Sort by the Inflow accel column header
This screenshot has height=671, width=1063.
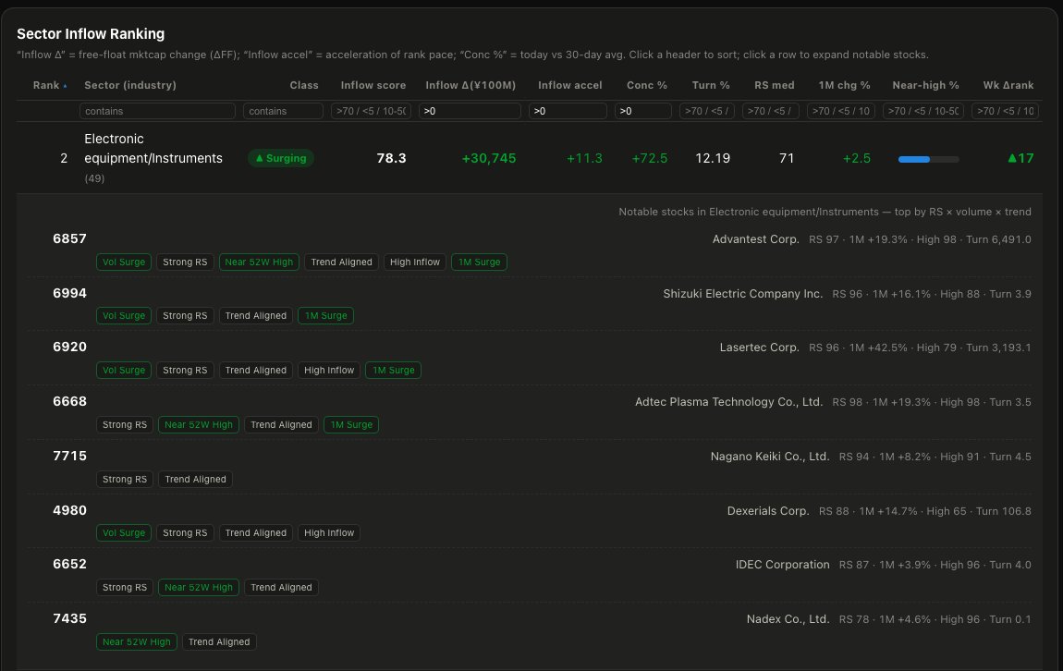click(570, 85)
